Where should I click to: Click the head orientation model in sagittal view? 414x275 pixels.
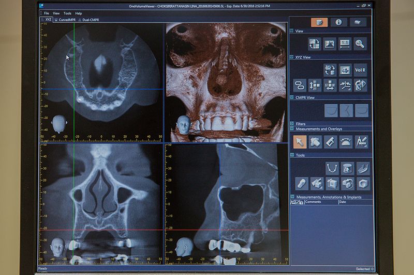184,247
